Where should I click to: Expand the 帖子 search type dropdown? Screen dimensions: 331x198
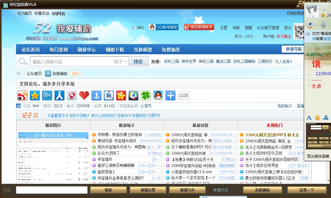point(121,62)
